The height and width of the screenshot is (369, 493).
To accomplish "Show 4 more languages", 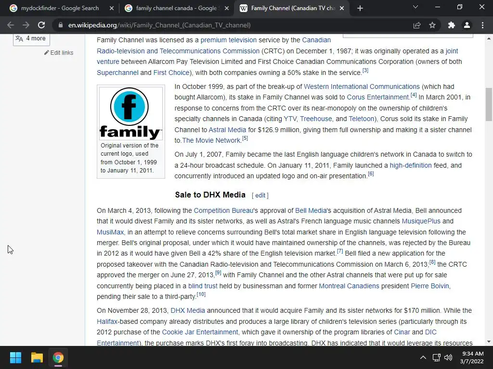I will coord(31,38).
